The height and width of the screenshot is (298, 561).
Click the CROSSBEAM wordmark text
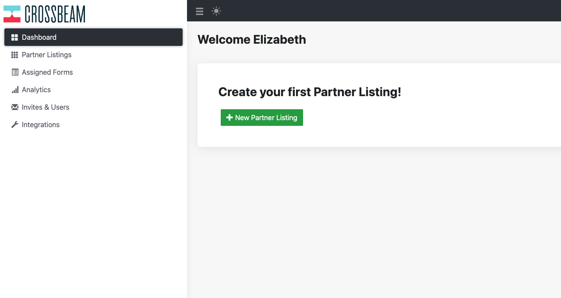(x=55, y=14)
